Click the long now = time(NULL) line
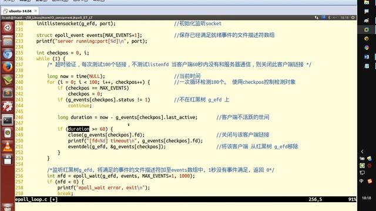 point(76,76)
